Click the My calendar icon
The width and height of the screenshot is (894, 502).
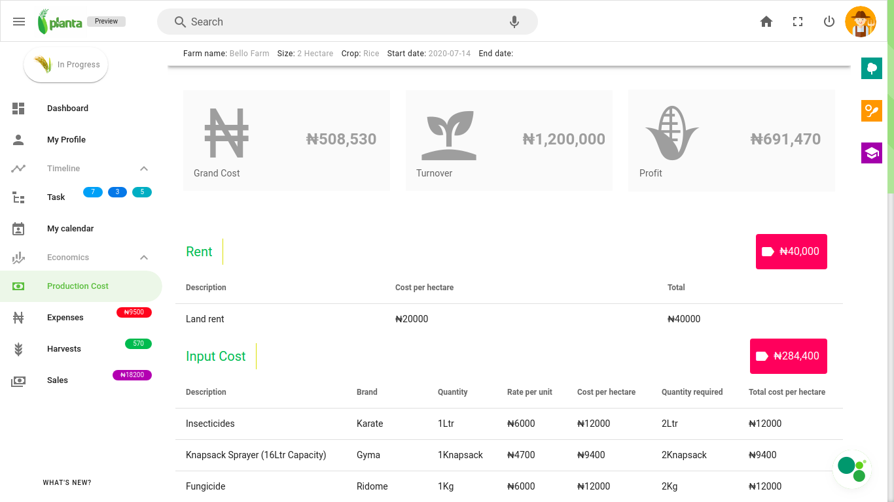coord(18,229)
